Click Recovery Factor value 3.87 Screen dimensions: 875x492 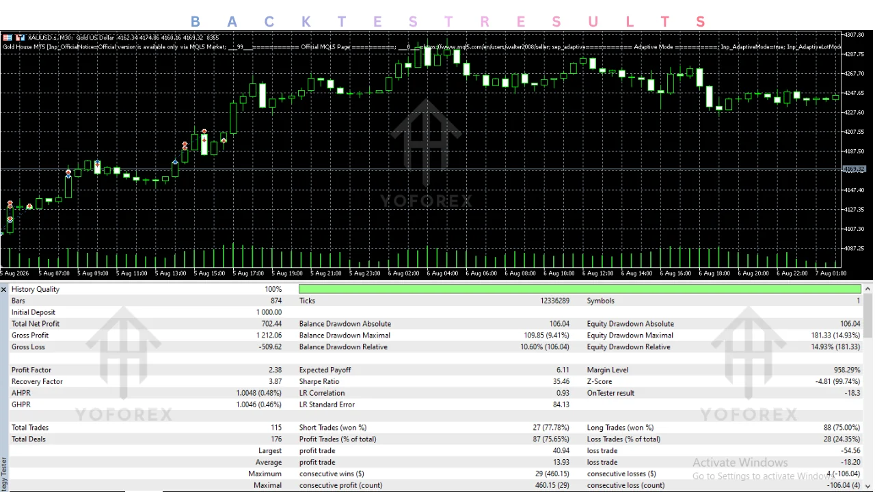pyautogui.click(x=275, y=382)
